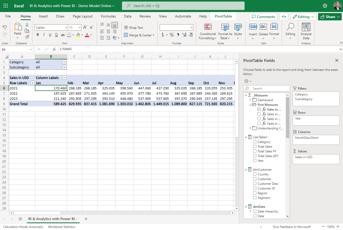Viewport: 343px width, 230px height.
Task: Select the Format Painter brush
Action: (x=27, y=37)
